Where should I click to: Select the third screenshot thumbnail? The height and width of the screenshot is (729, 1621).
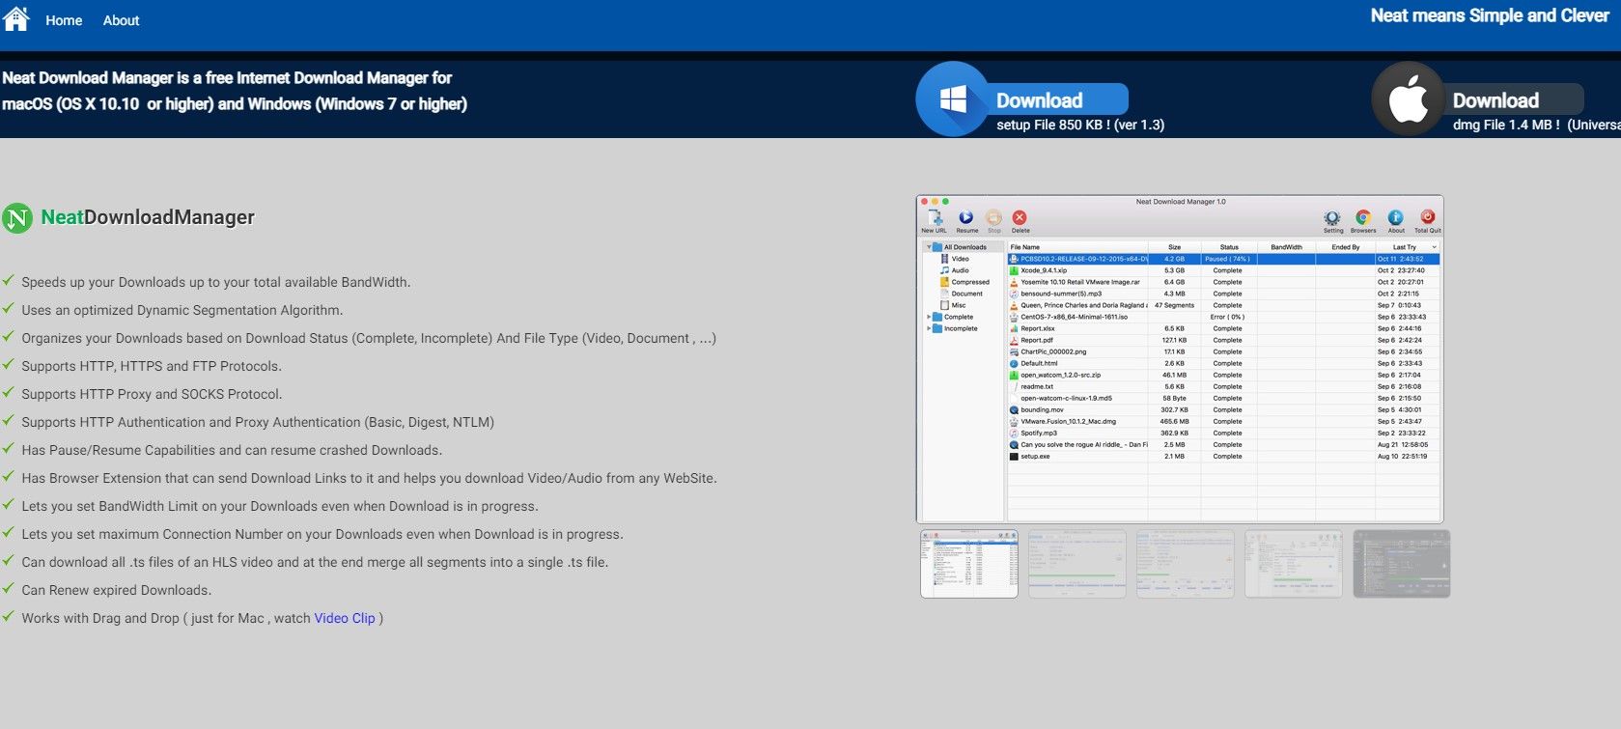[x=1186, y=564]
